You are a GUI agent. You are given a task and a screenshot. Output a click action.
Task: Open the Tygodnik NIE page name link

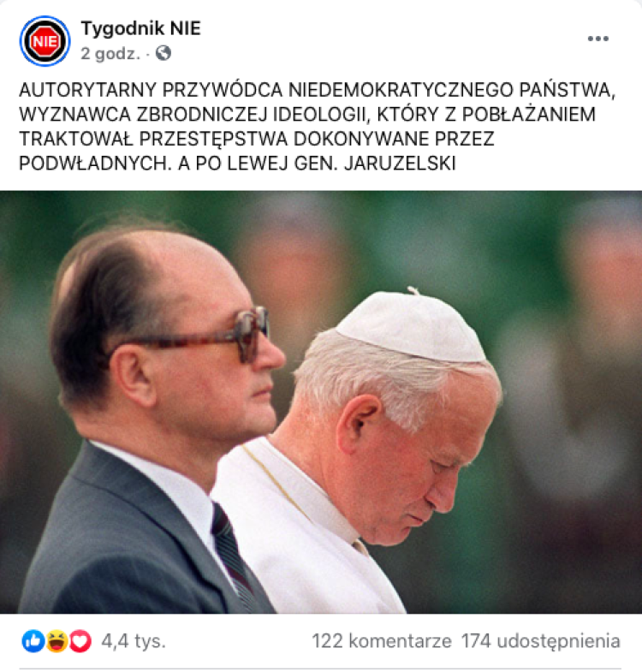pos(140,28)
